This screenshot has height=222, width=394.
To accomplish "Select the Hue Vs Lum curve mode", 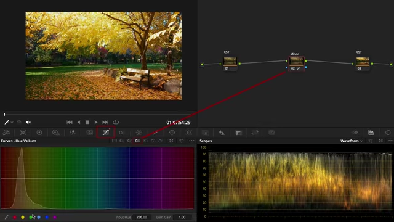I will coord(137,141).
